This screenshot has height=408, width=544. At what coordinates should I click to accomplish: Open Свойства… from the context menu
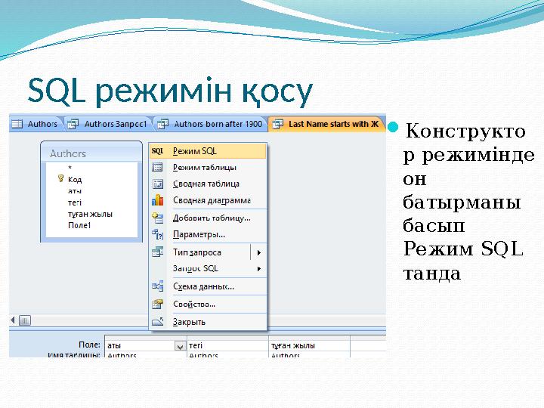point(209,304)
